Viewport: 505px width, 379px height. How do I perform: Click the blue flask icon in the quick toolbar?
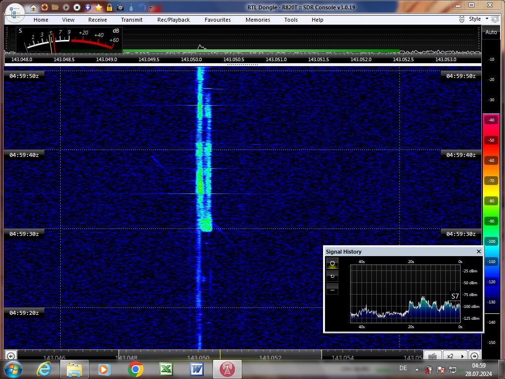point(131,7)
